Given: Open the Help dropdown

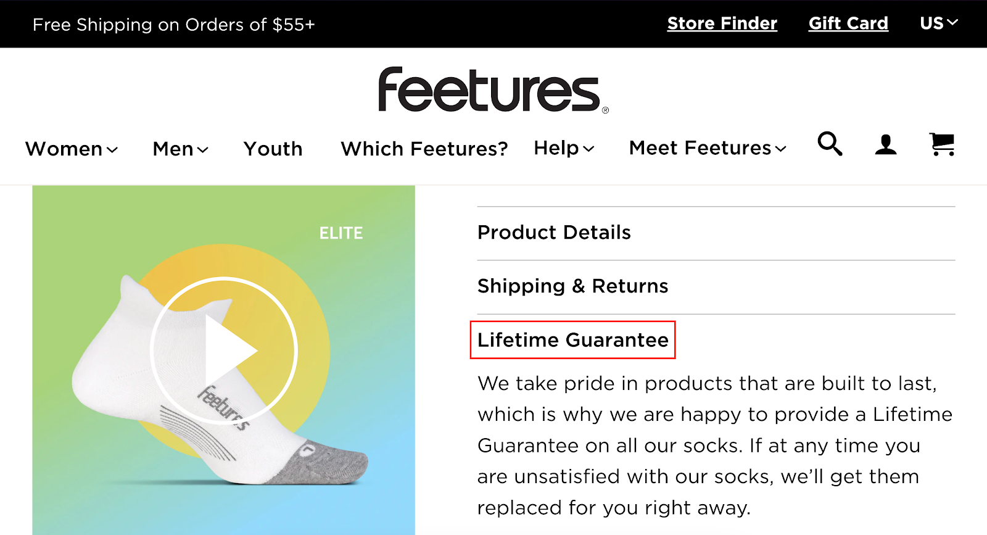Looking at the screenshot, I should [x=563, y=149].
